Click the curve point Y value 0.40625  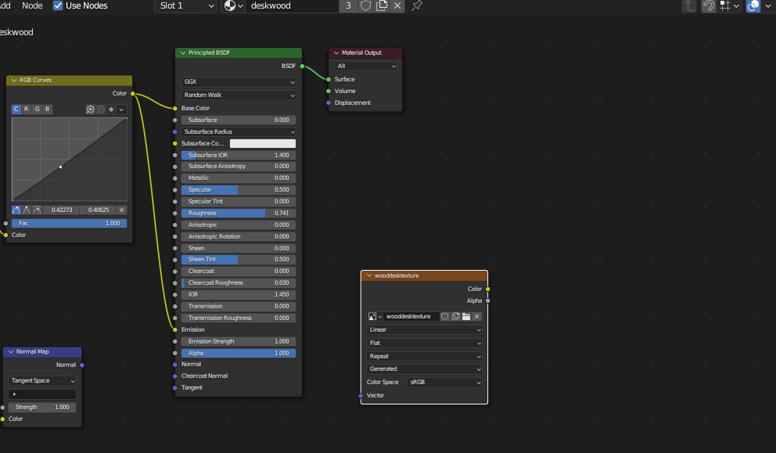pyautogui.click(x=99, y=210)
